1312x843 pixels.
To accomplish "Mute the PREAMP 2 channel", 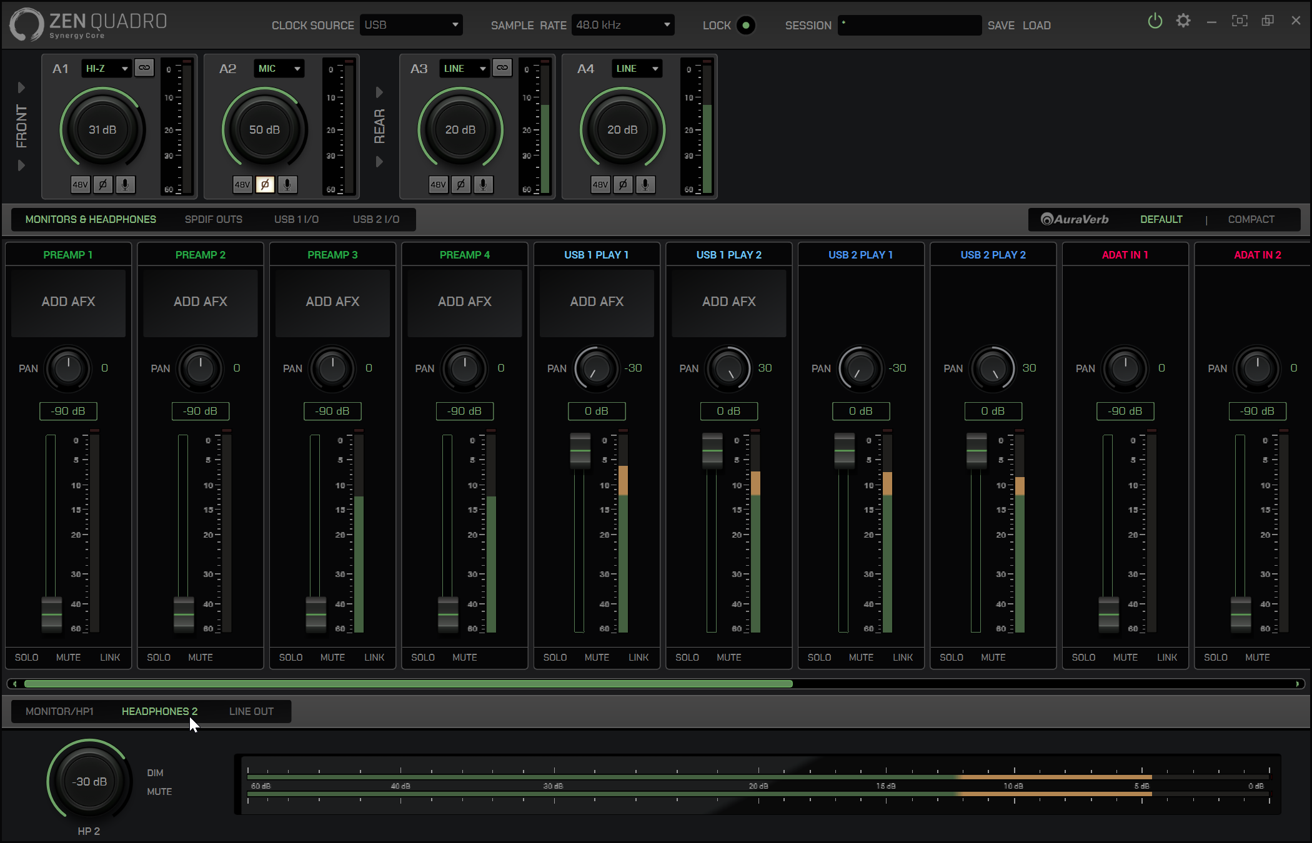I will pyautogui.click(x=201, y=658).
